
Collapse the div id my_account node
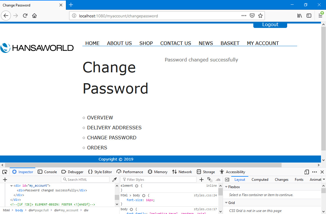click(11, 186)
